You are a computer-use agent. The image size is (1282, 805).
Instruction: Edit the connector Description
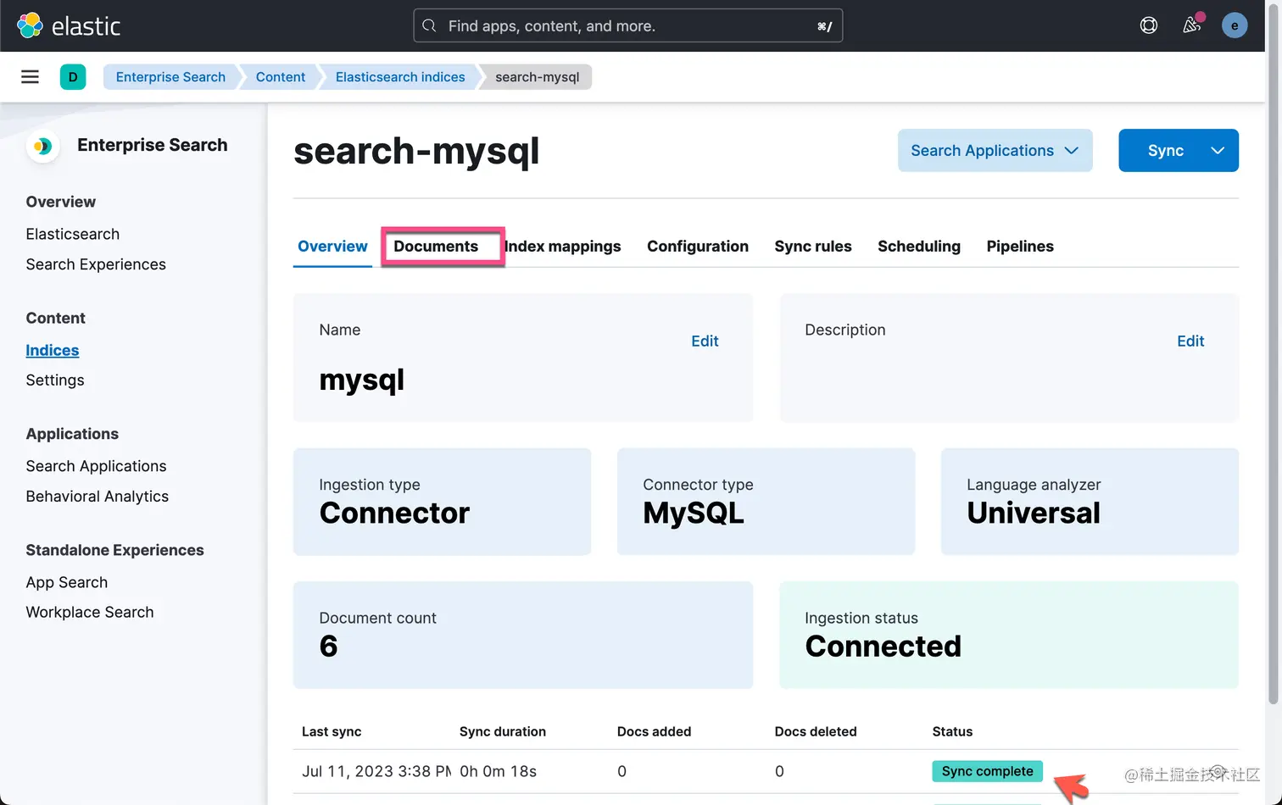[1190, 341]
